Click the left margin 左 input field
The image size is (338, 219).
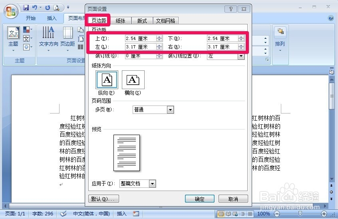(x=141, y=47)
